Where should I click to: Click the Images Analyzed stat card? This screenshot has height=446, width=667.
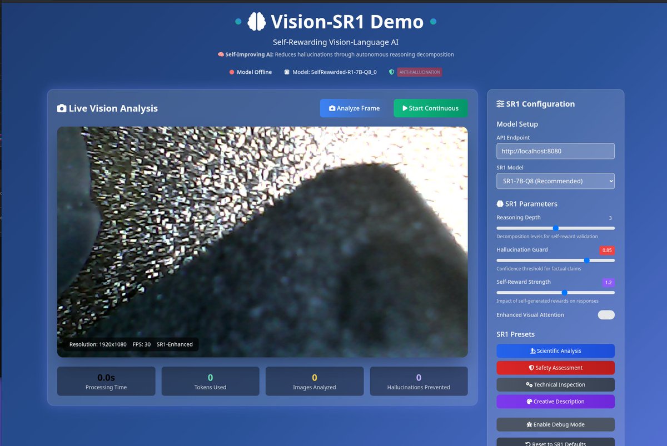point(315,381)
